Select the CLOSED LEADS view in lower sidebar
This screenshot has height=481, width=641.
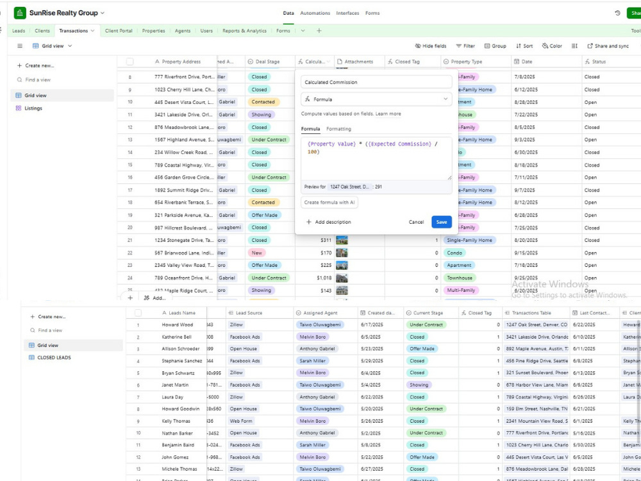pos(54,357)
